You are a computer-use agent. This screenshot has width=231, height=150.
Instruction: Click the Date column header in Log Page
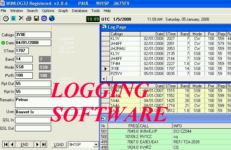pyautogui.click(x=152, y=34)
